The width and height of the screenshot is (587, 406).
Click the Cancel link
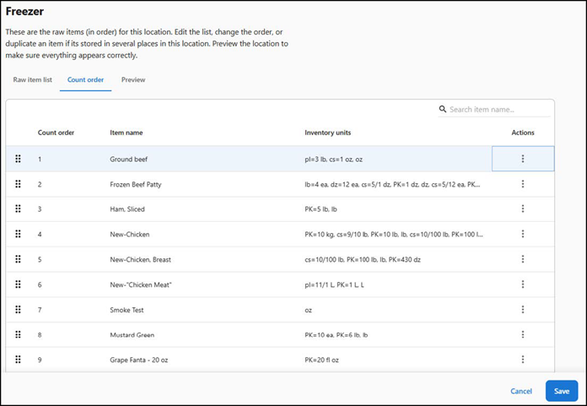click(x=521, y=391)
